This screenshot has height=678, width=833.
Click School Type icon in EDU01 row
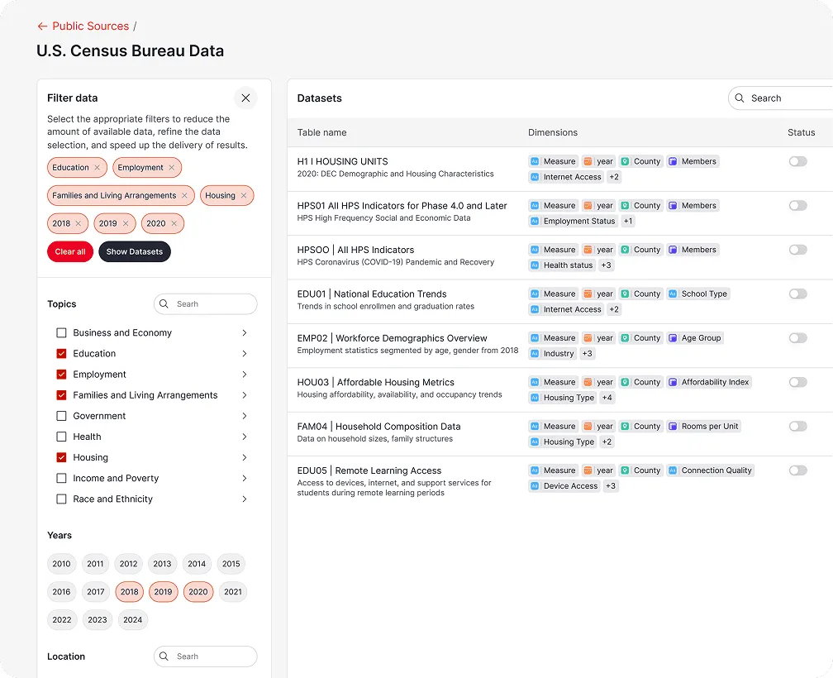673,294
